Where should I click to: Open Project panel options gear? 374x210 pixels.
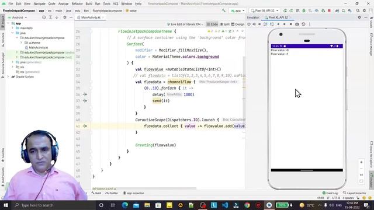(65, 17)
